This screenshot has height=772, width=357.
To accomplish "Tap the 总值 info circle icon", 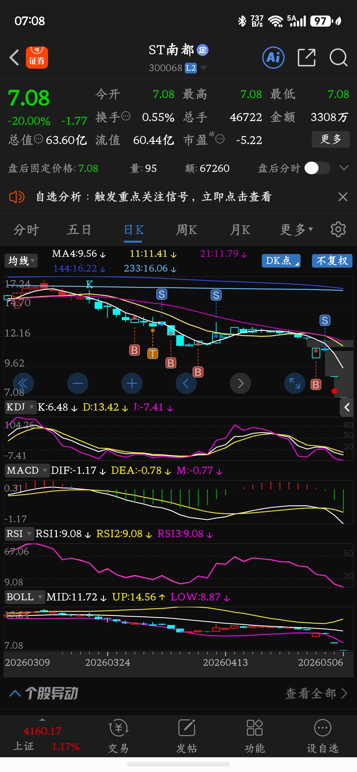I will [x=39, y=139].
